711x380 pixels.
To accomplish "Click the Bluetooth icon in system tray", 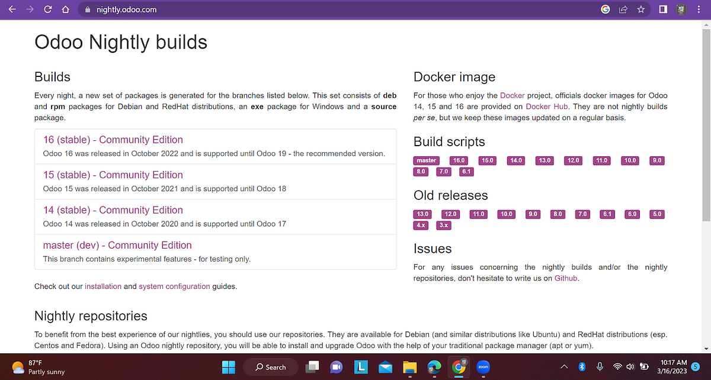I will 584,367.
